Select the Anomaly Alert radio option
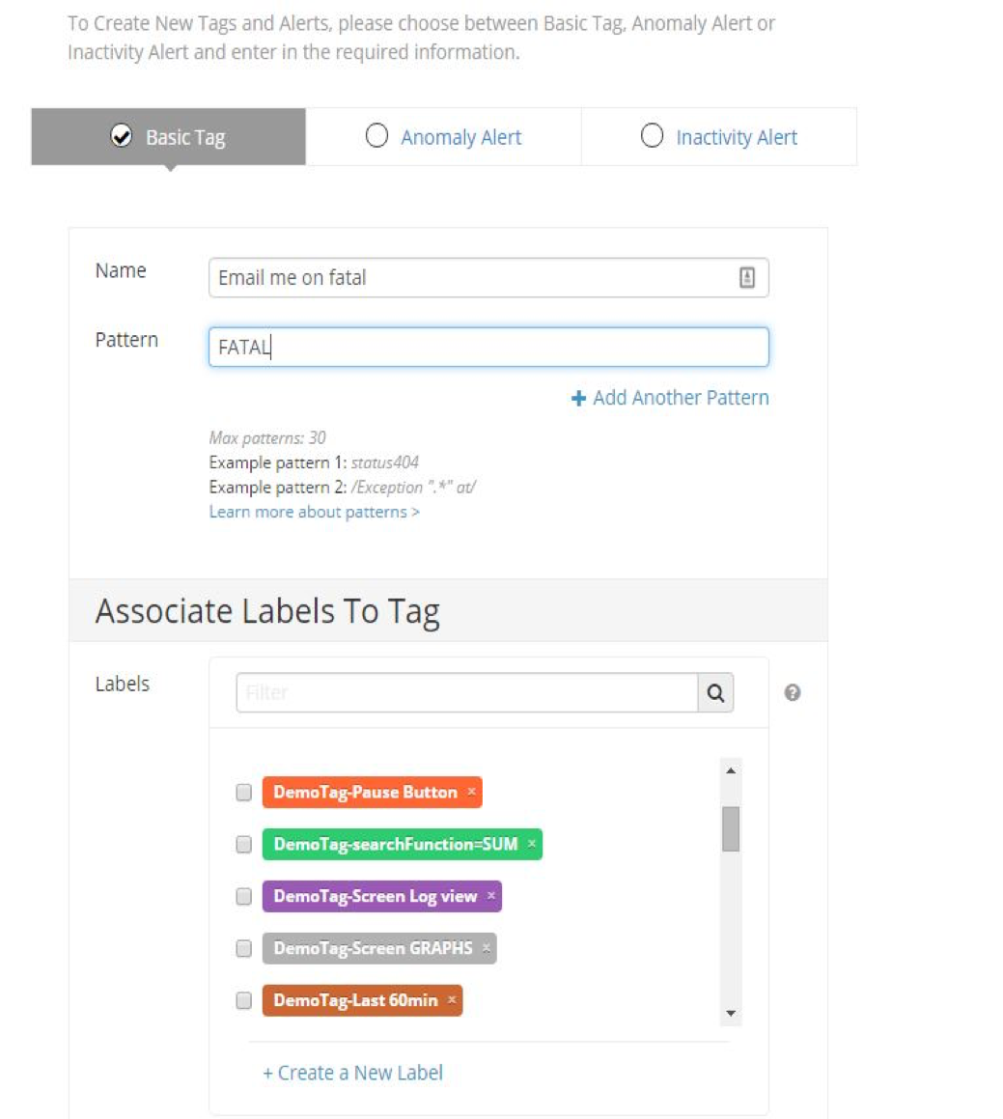 click(376, 136)
